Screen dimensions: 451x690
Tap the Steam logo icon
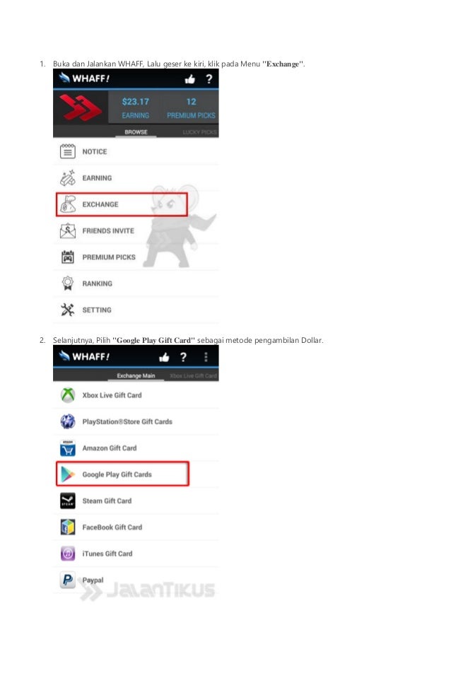click(67, 501)
